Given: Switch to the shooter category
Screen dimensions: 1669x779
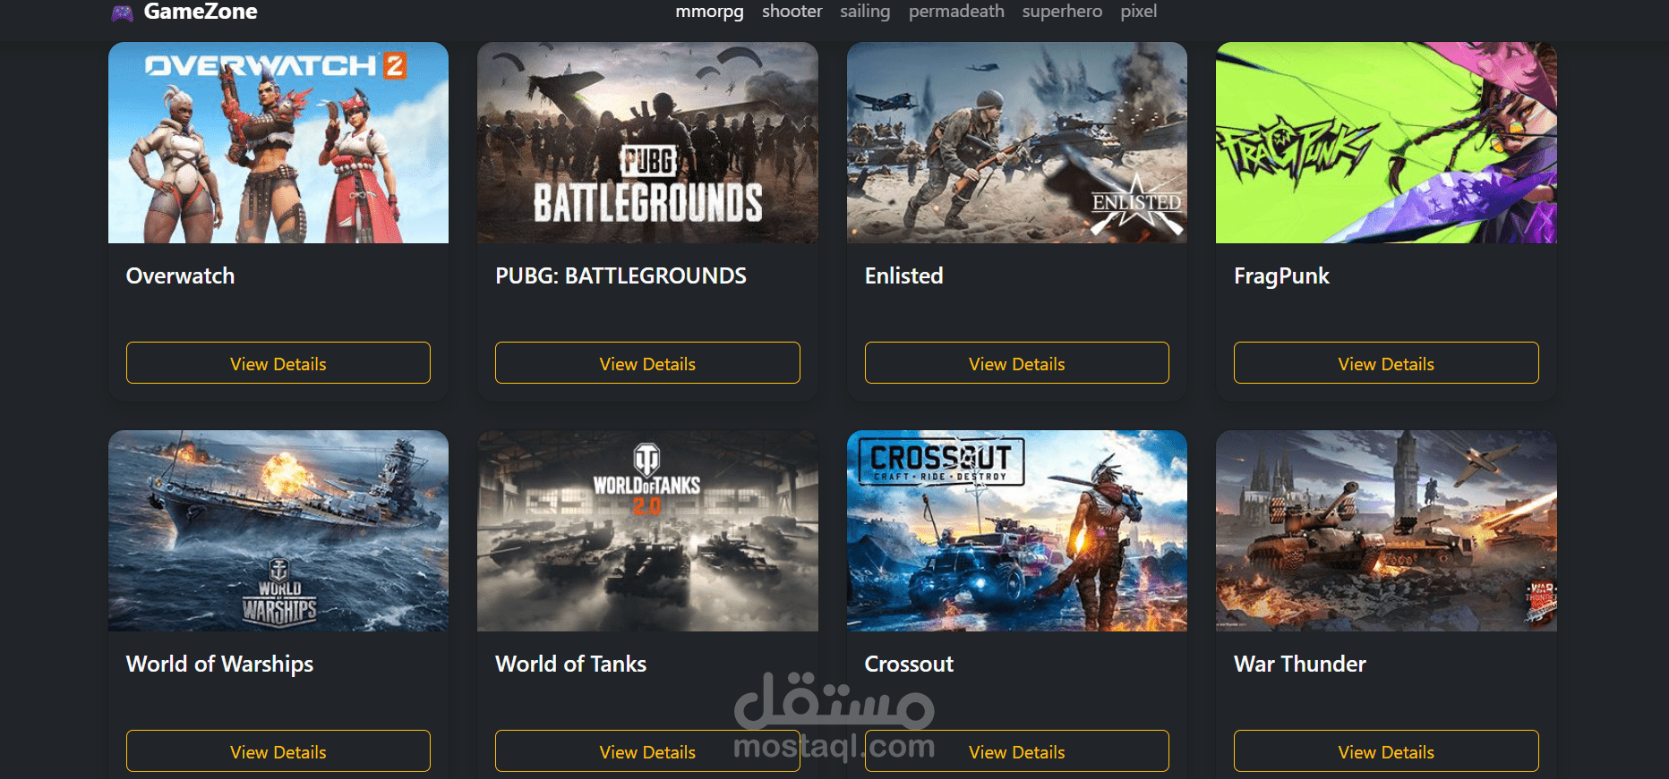Looking at the screenshot, I should point(792,12).
